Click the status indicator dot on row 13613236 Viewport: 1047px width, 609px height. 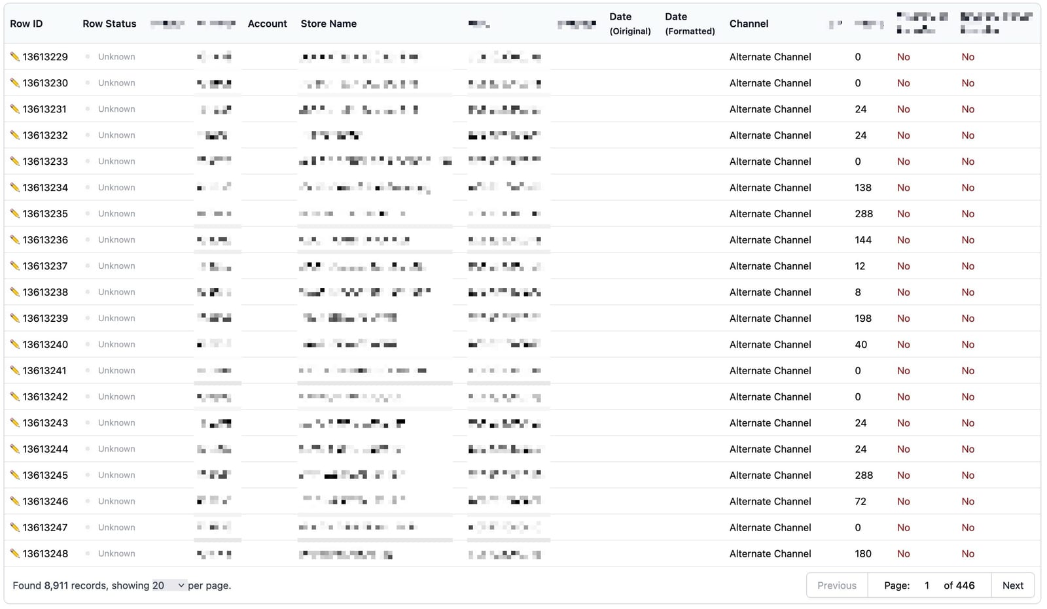(87, 240)
